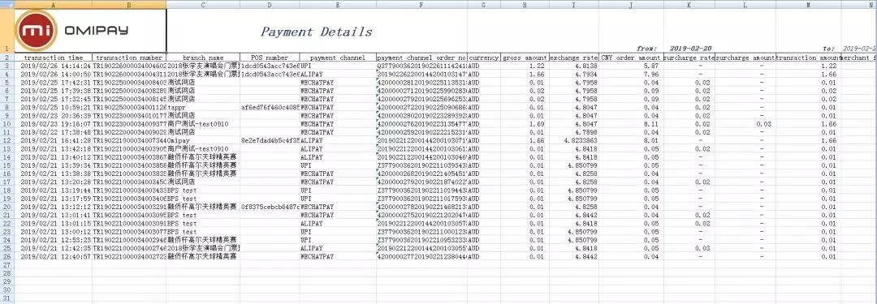This screenshot has width=877, height=304.
Task: Select column F header
Action: pos(421,5)
